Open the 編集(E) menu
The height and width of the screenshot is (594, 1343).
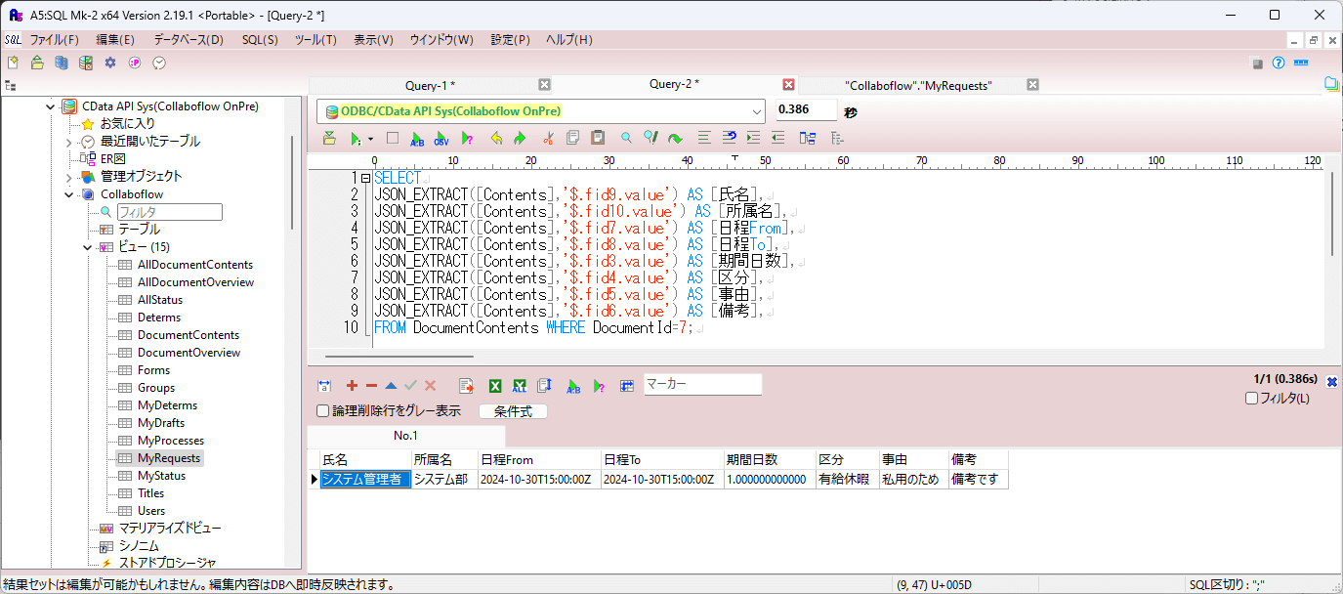click(x=115, y=40)
